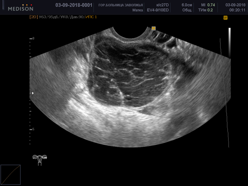This screenshot has width=248, height=186.
Task: Click the ТИм 0.2 value
Action: 206,10
